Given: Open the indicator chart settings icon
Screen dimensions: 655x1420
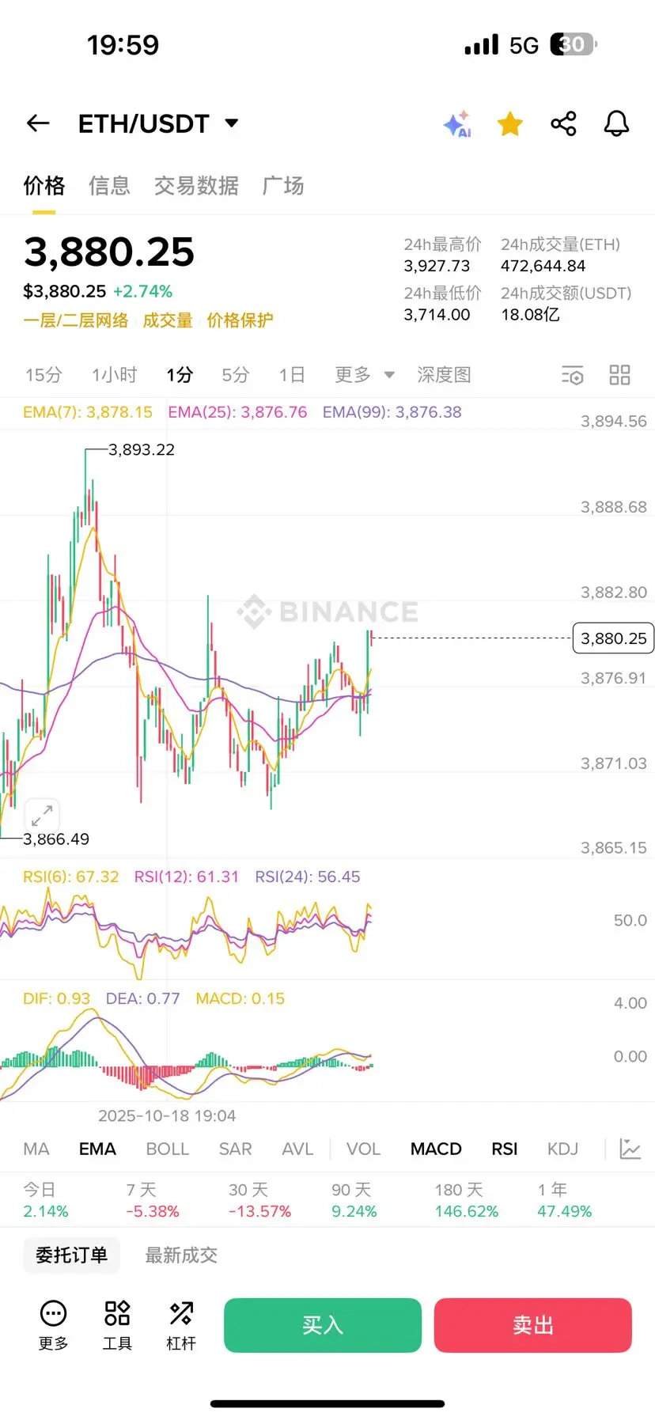Looking at the screenshot, I should 630,1149.
